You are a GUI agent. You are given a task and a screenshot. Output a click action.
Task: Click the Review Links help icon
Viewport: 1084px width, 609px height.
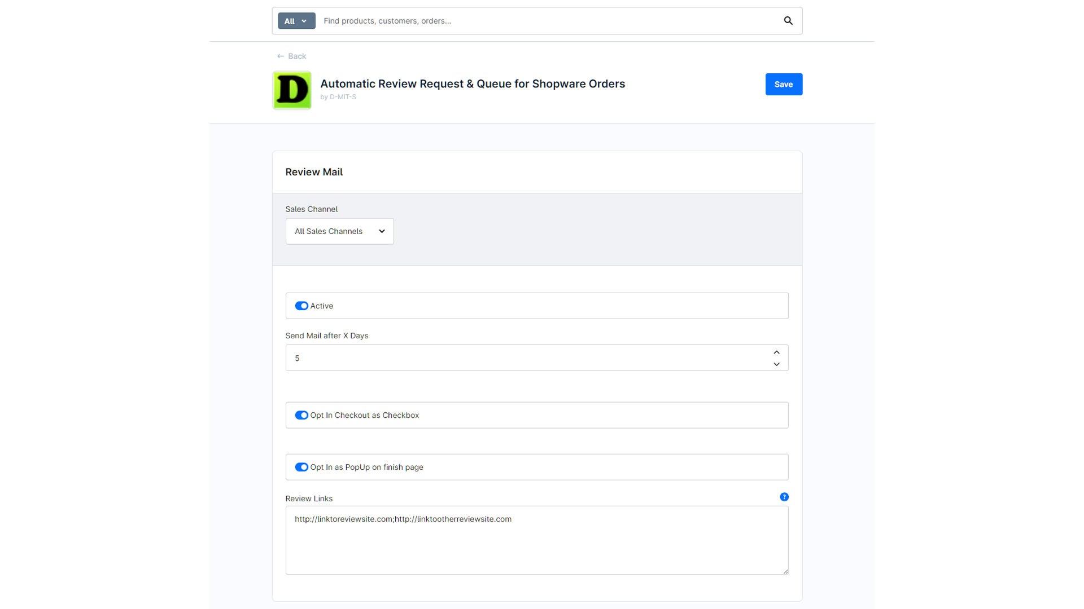784,497
